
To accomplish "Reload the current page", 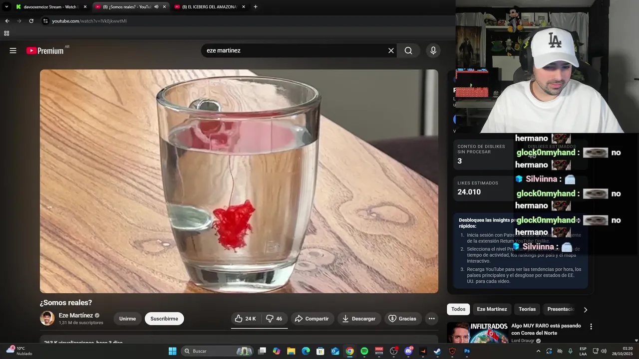I will (31, 21).
